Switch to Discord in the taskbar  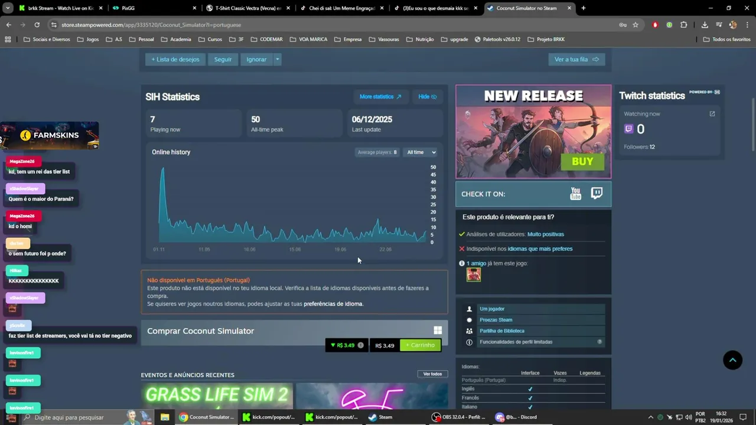click(516, 417)
